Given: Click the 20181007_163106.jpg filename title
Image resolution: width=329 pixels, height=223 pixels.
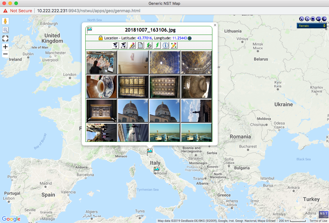Looking at the screenshot, I should [x=150, y=30].
